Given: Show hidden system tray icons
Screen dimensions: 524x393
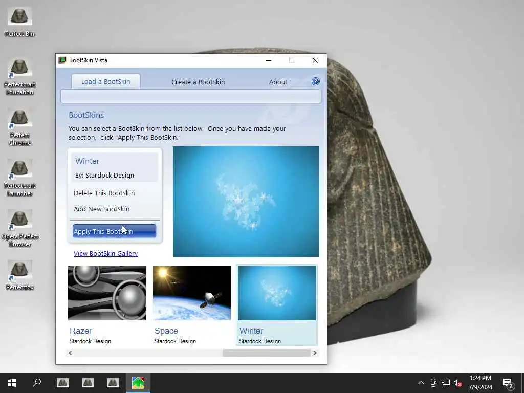Looking at the screenshot, I should click(421, 383).
